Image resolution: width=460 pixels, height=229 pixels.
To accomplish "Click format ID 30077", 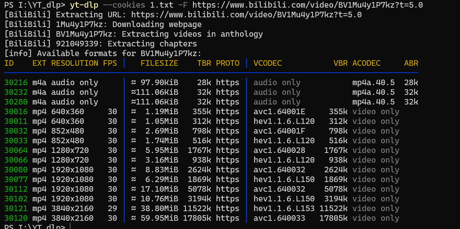I will 16,179.
